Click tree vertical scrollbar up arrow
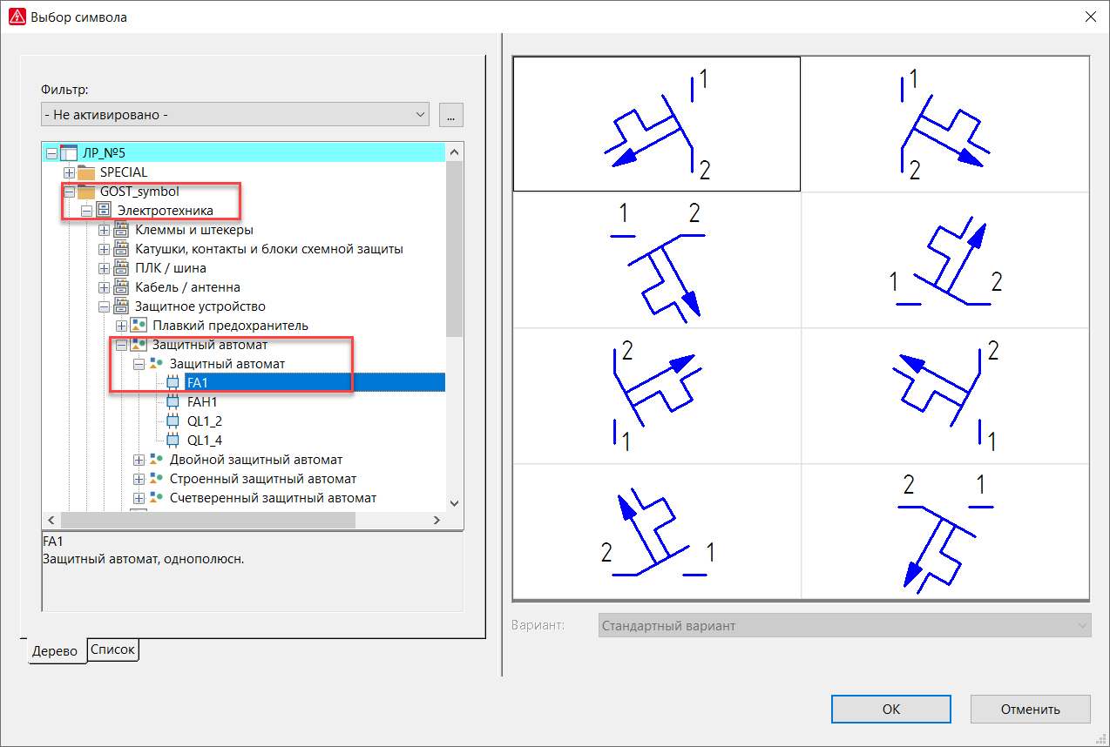The width and height of the screenshot is (1110, 747). pyautogui.click(x=454, y=152)
